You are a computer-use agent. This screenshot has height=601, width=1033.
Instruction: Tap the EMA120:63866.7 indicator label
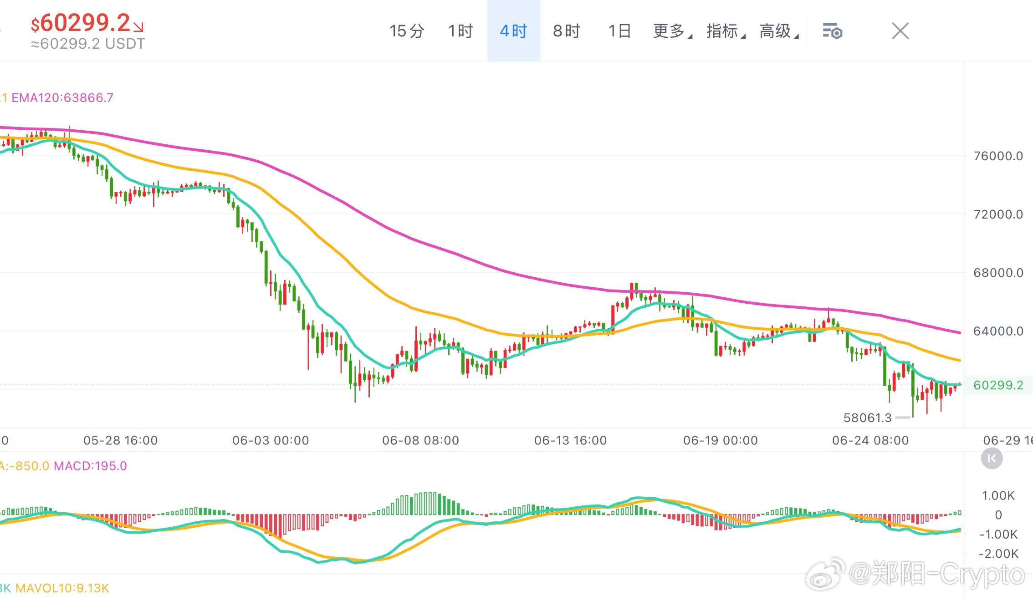coord(62,98)
